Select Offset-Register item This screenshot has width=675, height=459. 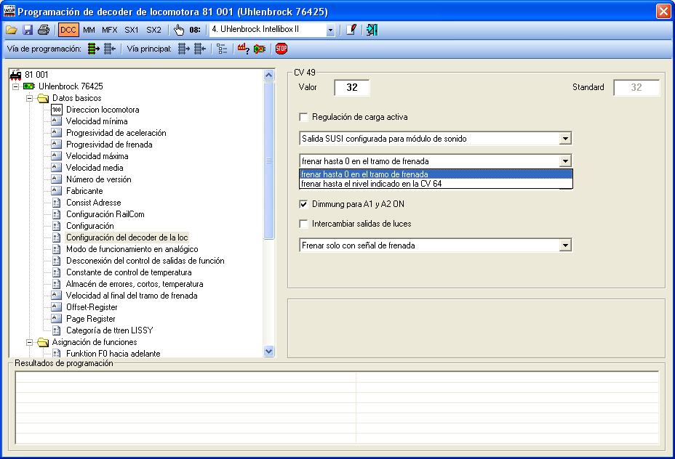tap(92, 307)
